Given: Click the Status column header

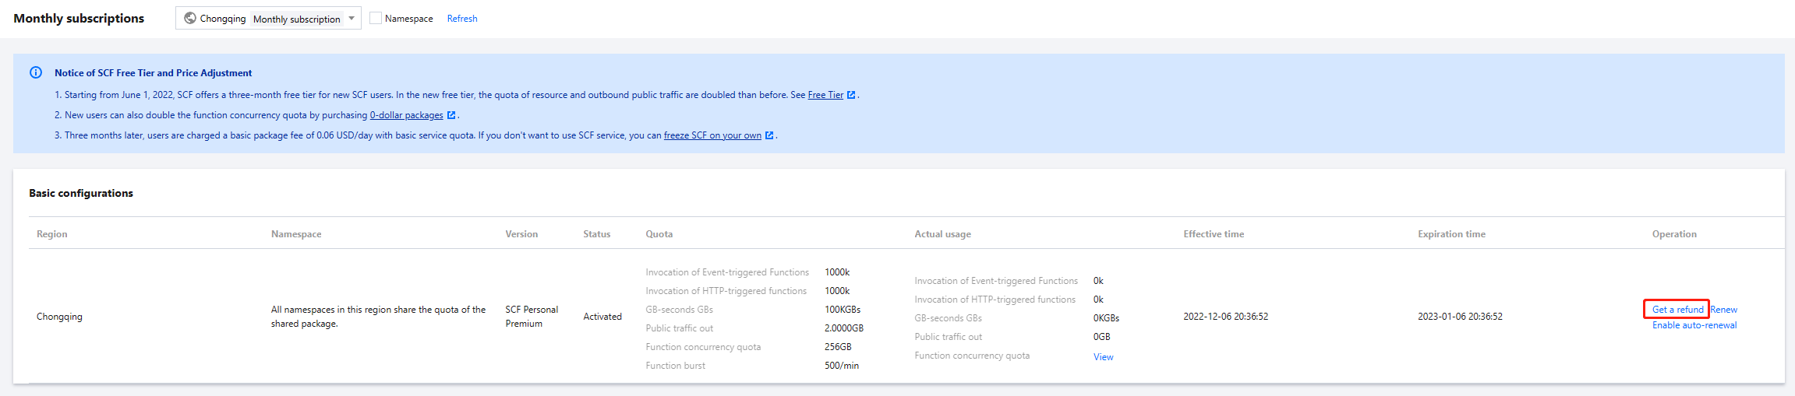Looking at the screenshot, I should pos(597,234).
